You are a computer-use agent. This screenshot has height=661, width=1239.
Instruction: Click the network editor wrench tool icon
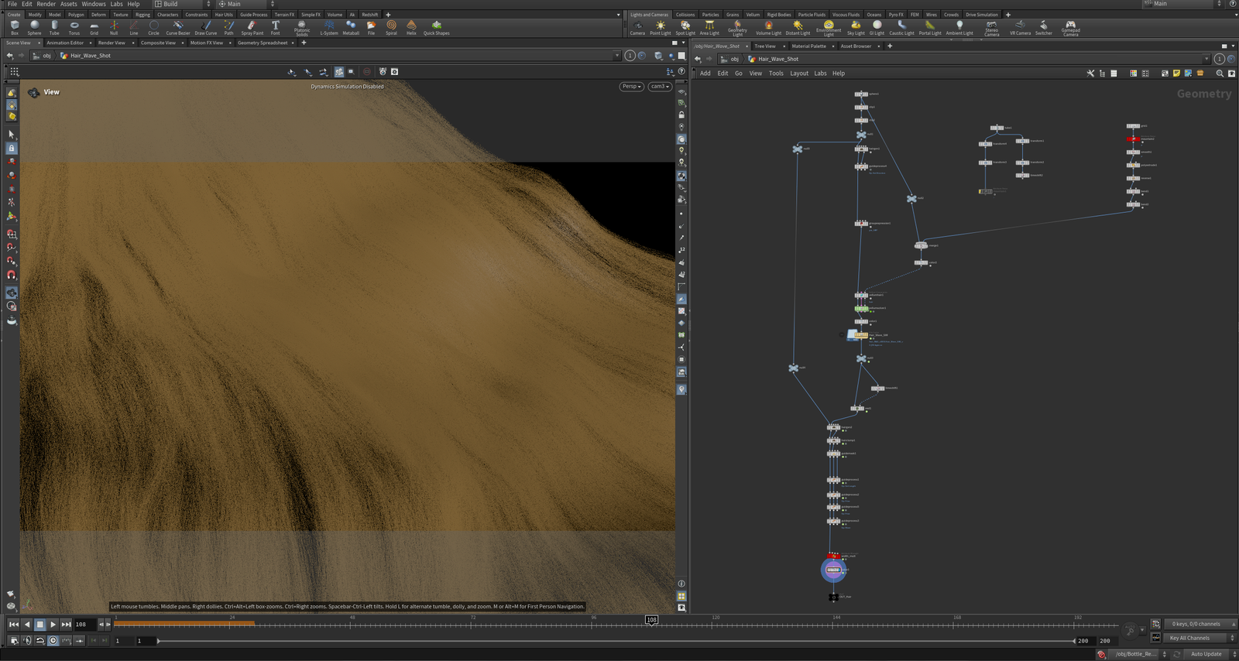pyautogui.click(x=1090, y=74)
